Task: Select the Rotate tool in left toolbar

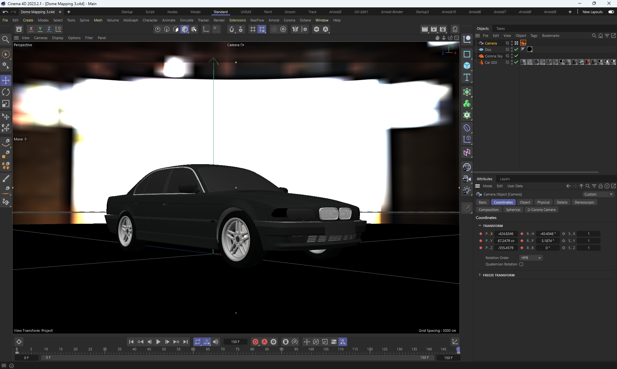Action: [6, 92]
